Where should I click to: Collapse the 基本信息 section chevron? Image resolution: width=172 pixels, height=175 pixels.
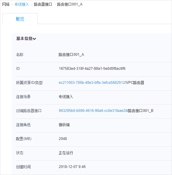click(x=34, y=39)
